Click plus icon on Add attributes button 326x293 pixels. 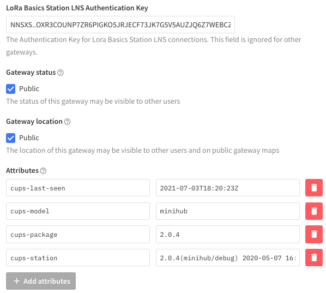click(x=16, y=281)
